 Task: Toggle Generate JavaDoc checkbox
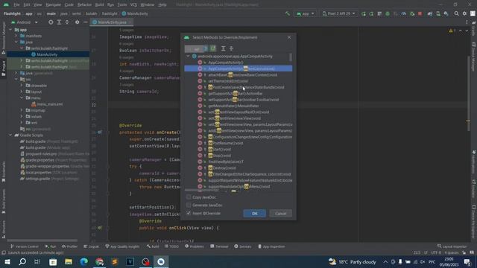189,205
